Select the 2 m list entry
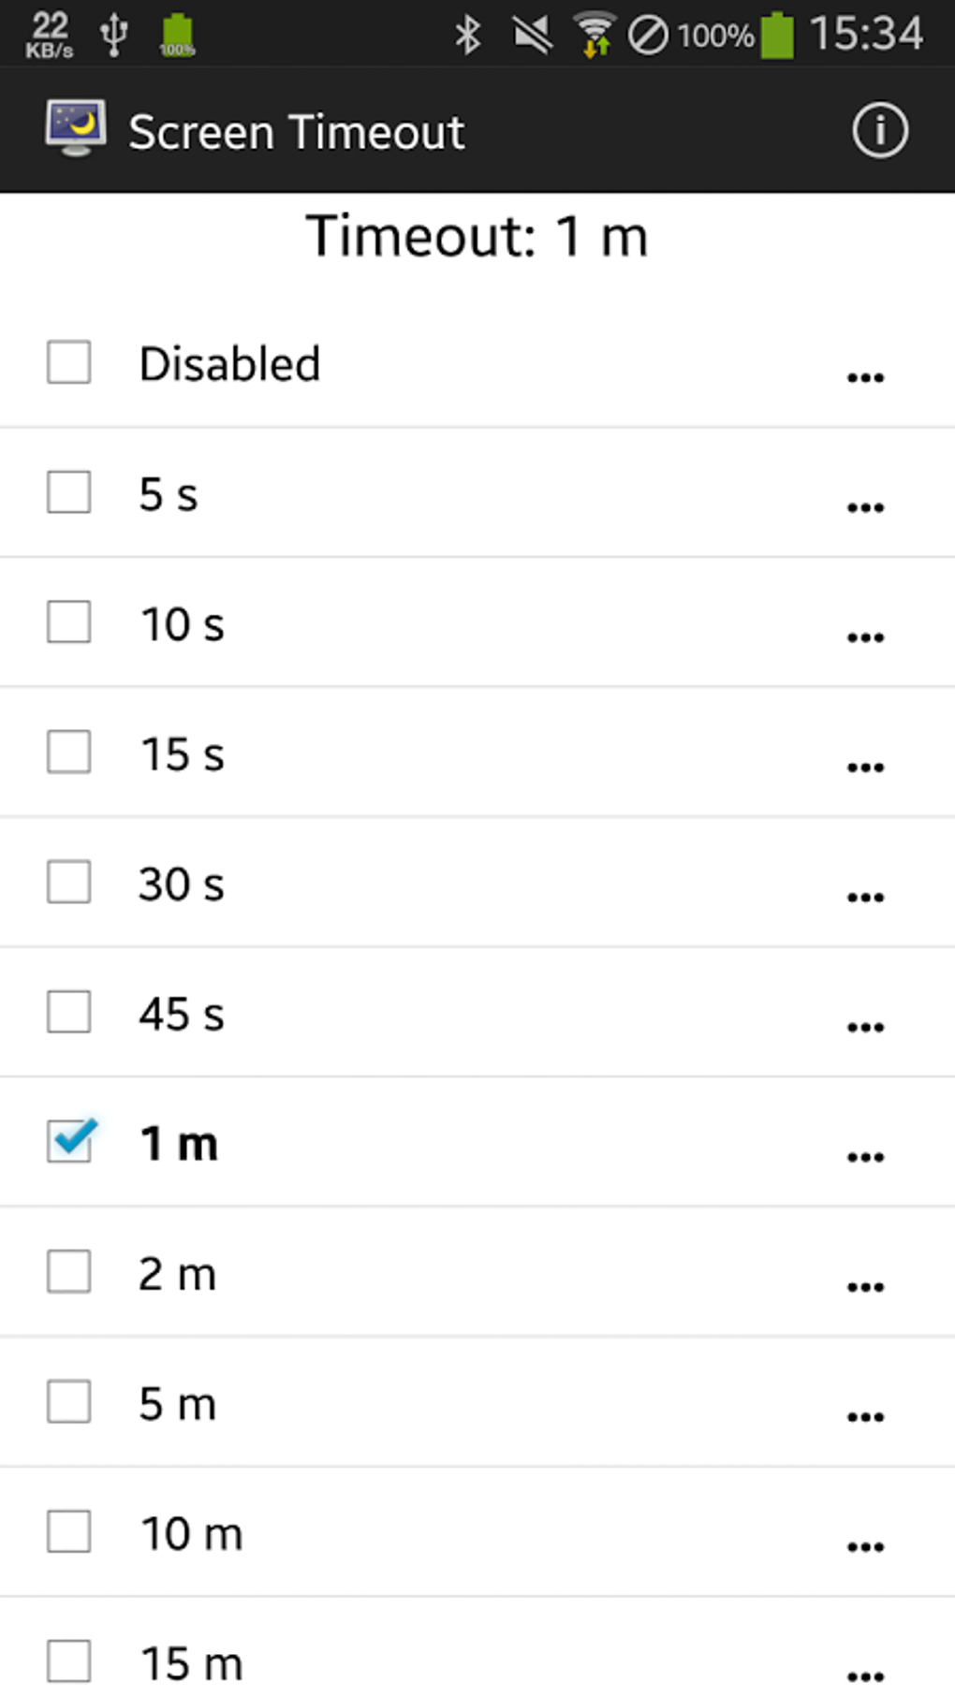955x1697 pixels. [178, 1273]
